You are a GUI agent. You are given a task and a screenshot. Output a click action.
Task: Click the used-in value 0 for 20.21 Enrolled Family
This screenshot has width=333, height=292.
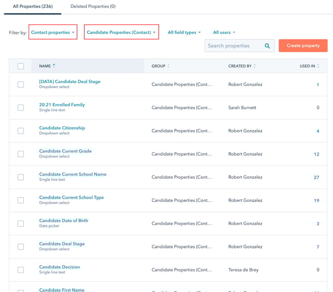318,108
